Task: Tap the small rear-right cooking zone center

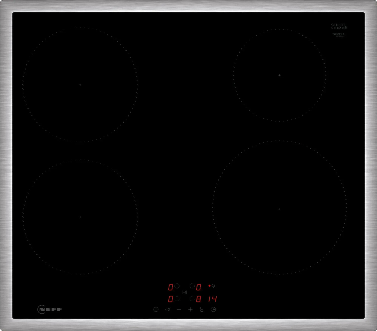Action: (x=279, y=75)
